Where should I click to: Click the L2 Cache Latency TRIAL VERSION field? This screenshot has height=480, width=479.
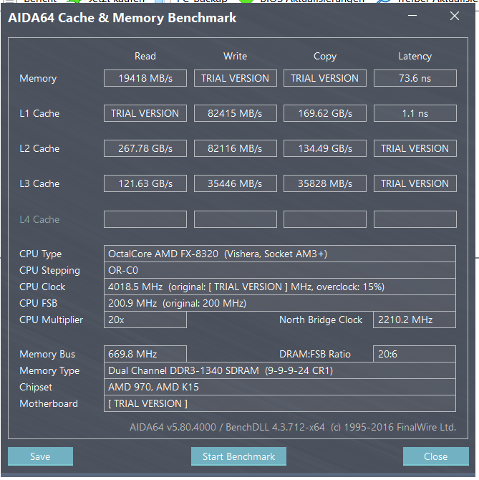415,148
